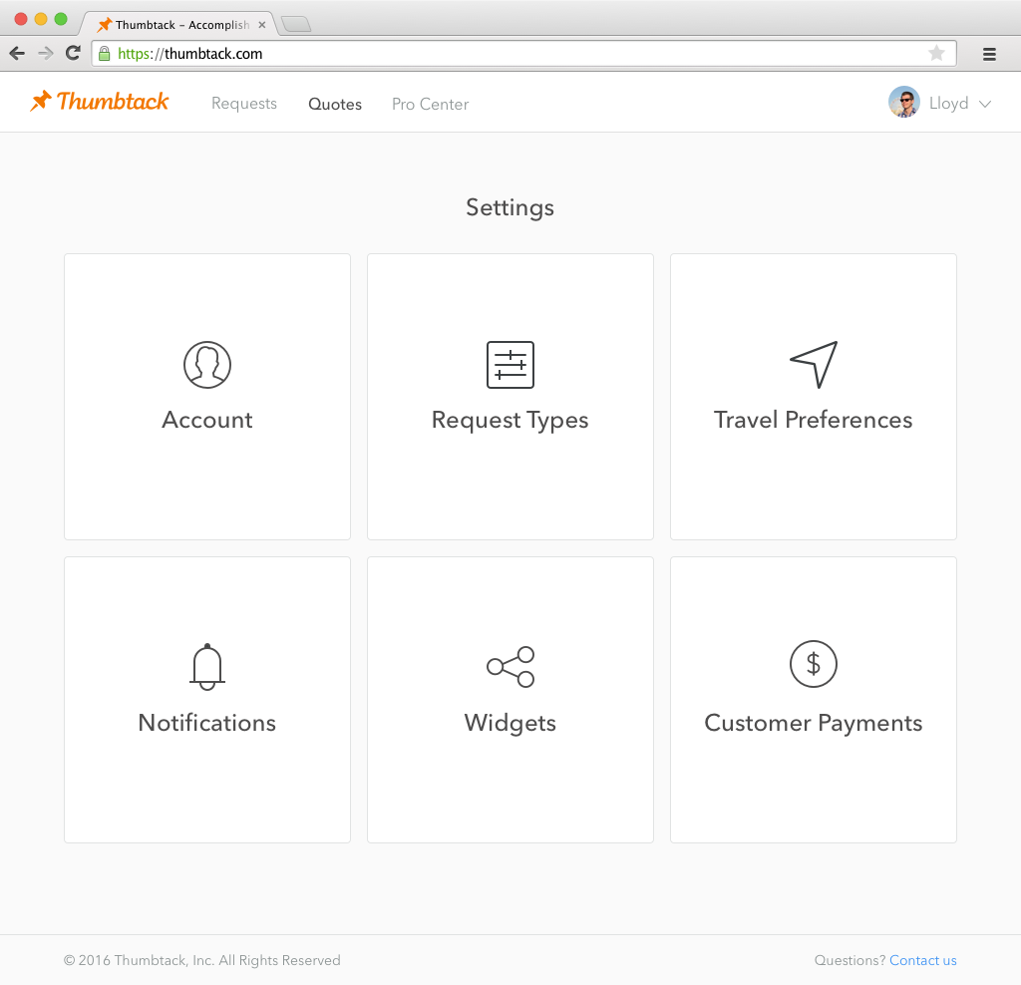Click the Settings page heading
Image resolution: width=1021 pixels, height=985 pixels.
[x=510, y=207]
